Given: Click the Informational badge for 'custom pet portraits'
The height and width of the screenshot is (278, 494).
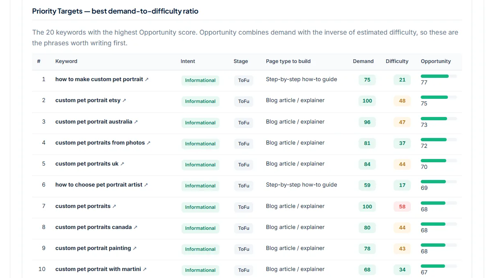Looking at the screenshot, I should point(200,207).
